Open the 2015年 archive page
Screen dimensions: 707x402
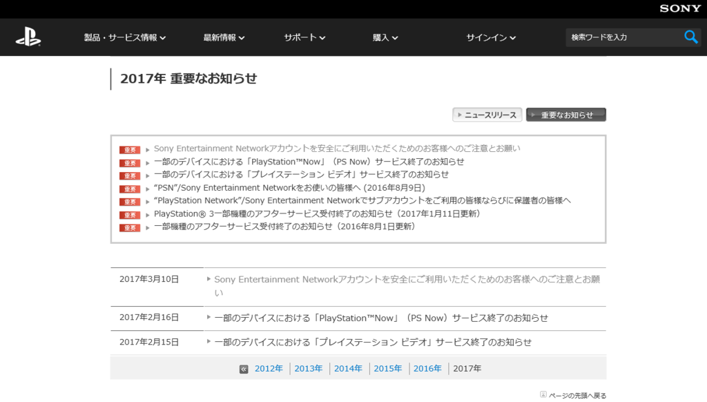point(388,369)
